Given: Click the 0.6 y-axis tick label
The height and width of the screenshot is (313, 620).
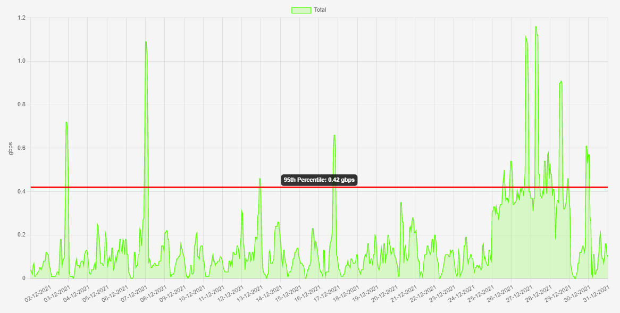Looking at the screenshot, I should click(x=22, y=148).
